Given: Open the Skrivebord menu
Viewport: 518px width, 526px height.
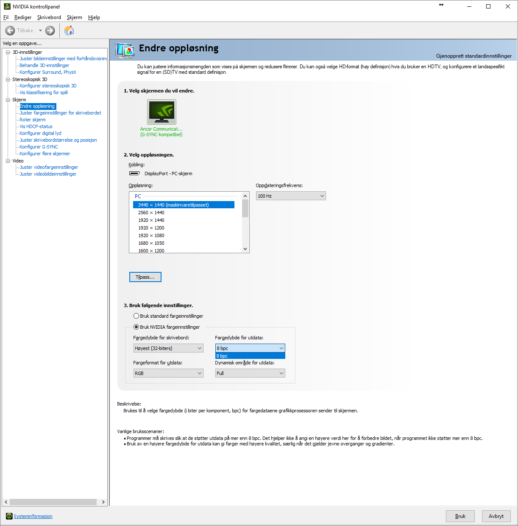Looking at the screenshot, I should 49,17.
